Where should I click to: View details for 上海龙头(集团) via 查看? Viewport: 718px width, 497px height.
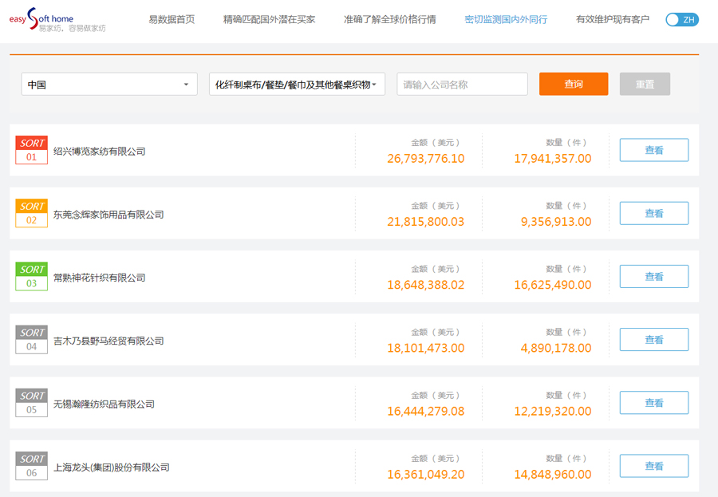pos(654,466)
